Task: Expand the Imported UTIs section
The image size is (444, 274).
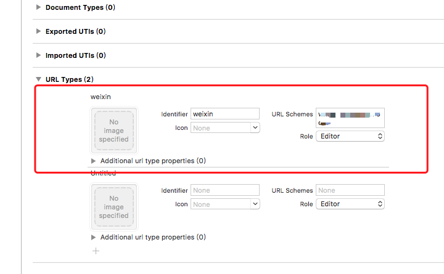Action: pyautogui.click(x=39, y=55)
